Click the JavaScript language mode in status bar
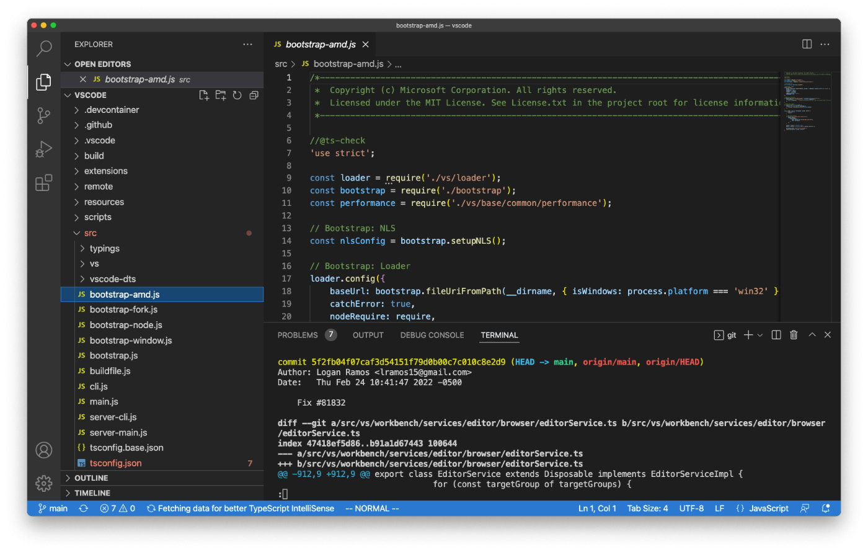868x552 pixels. [768, 509]
